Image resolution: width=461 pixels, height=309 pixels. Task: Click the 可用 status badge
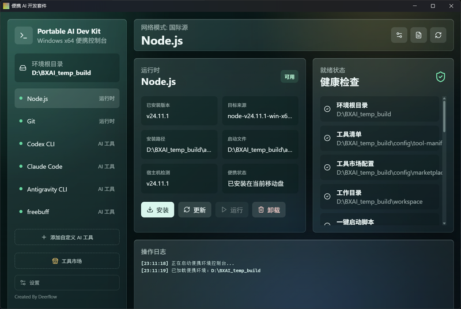[x=289, y=77]
